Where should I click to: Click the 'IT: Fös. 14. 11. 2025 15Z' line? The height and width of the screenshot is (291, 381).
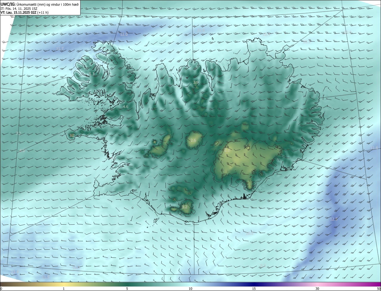point(19,9)
